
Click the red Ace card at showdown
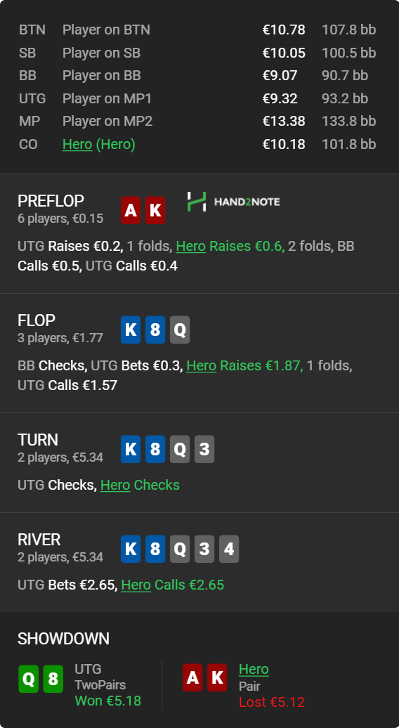[192, 677]
